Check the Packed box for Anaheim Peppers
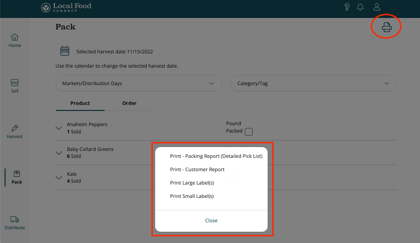420x243 pixels. coord(248,132)
